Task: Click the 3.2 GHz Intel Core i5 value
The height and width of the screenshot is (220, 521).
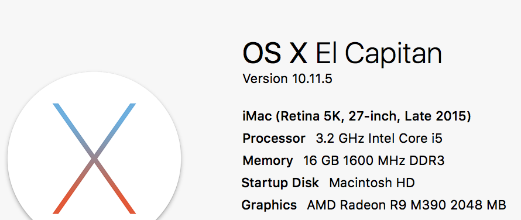Action: (379, 138)
